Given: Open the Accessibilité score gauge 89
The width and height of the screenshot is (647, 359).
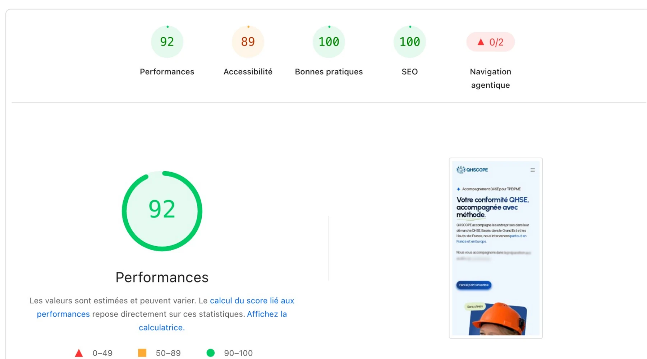Looking at the screenshot, I should [x=248, y=42].
